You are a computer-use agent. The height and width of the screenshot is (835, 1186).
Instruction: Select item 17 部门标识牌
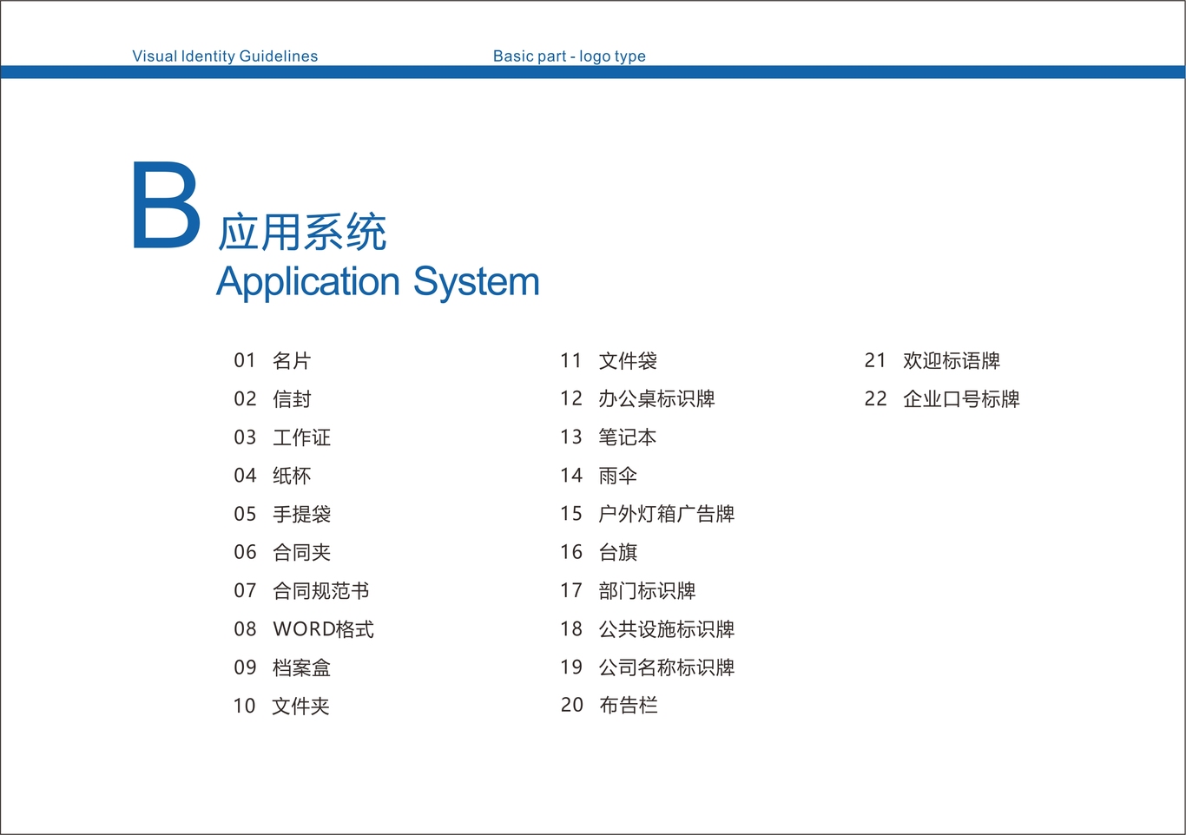[628, 590]
